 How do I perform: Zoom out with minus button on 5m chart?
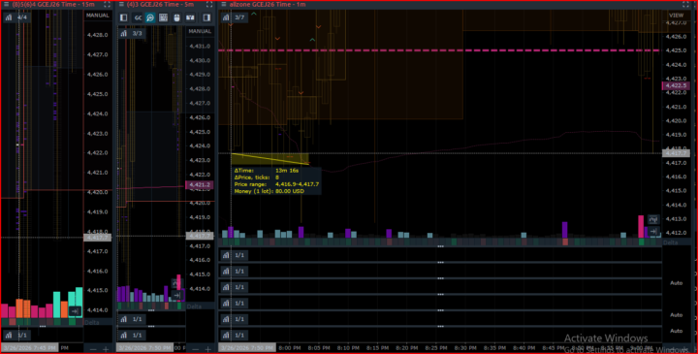(195, 349)
